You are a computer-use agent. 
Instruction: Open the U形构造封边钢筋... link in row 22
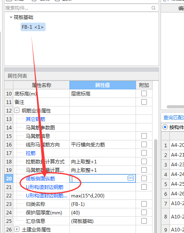[x=46, y=195]
